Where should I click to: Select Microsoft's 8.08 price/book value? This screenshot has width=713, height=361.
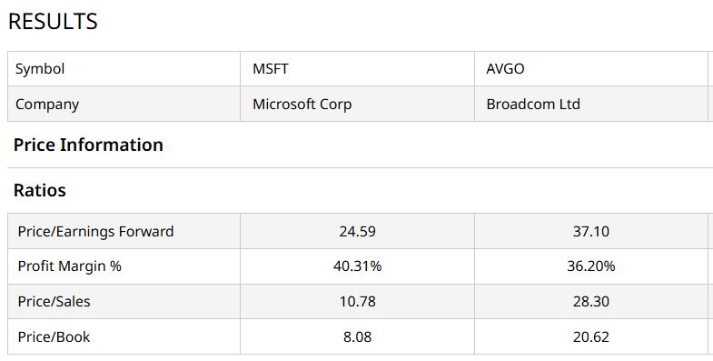[x=358, y=336]
